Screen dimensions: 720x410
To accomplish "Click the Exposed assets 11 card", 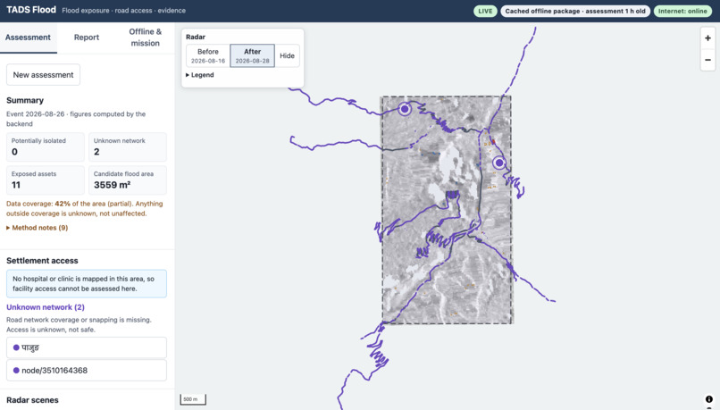I will (46, 180).
